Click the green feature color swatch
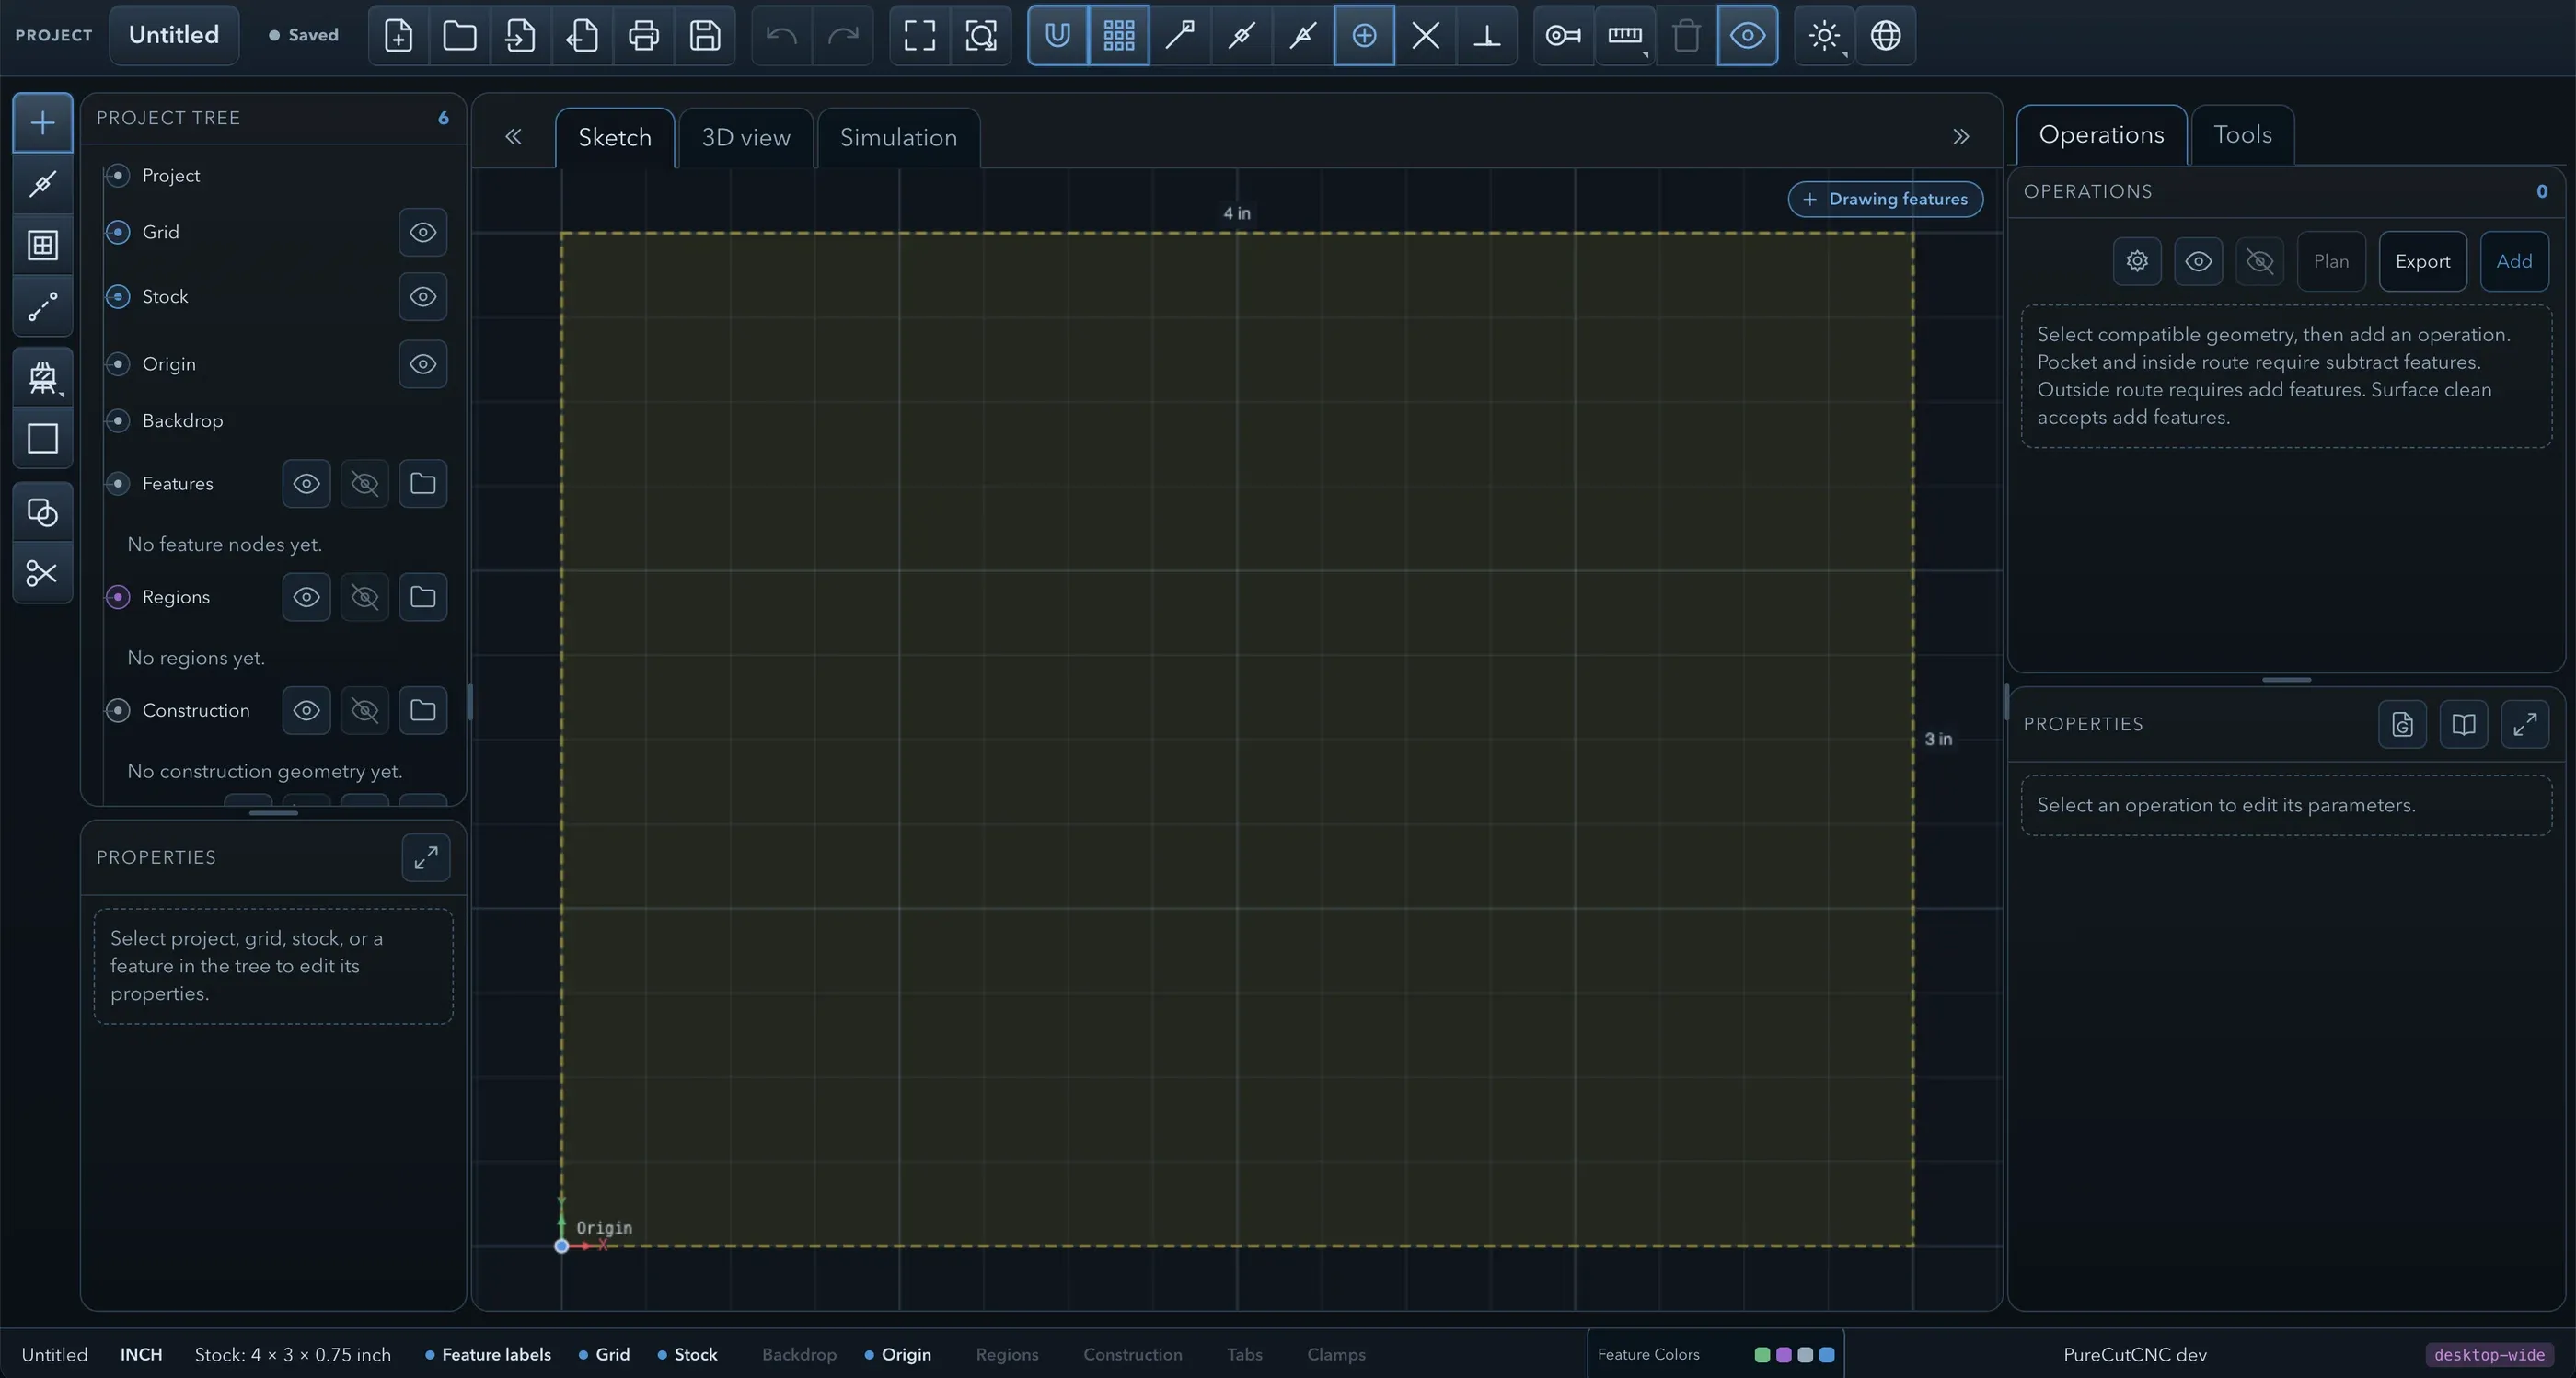 click(1762, 1355)
